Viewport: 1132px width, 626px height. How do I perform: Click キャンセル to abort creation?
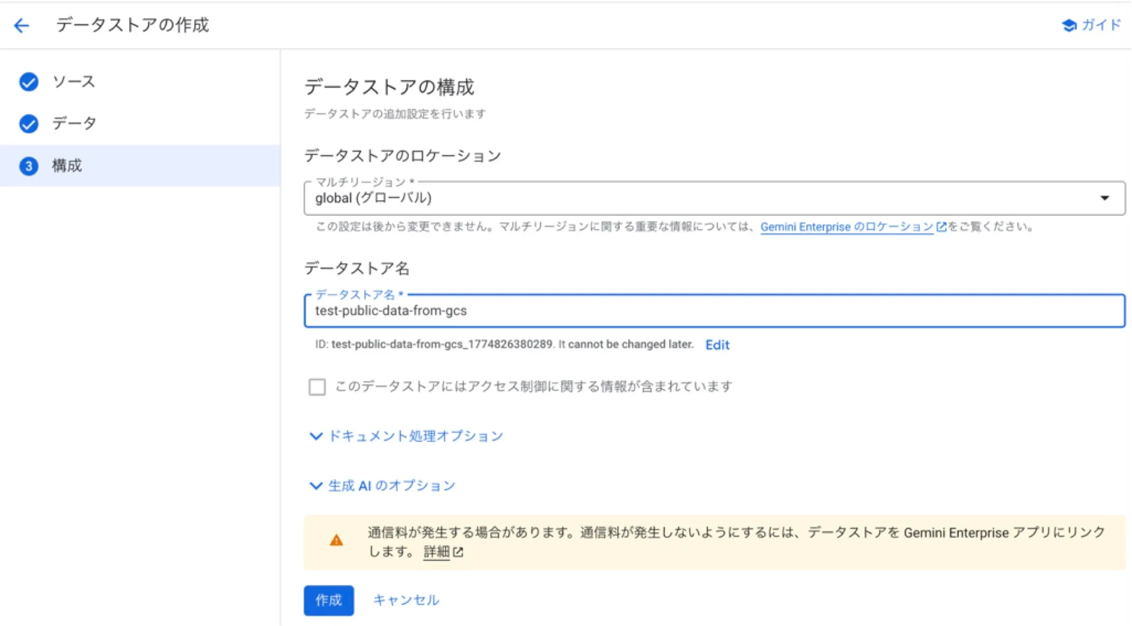(406, 600)
